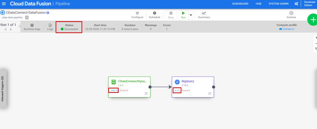317x129 pixels.
Task: Go to previous run arrow
Action: point(6,29)
